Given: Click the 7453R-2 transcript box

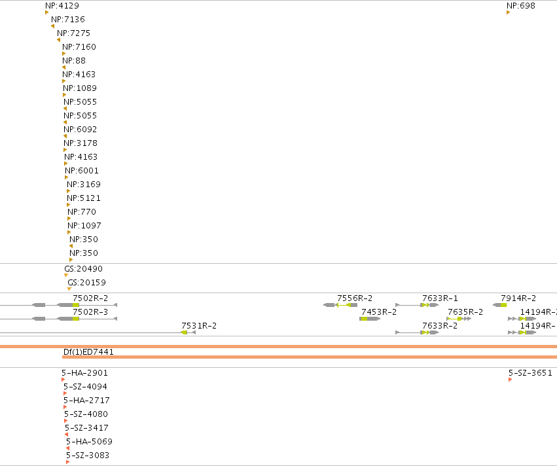Looking at the screenshot, I should (x=370, y=319).
